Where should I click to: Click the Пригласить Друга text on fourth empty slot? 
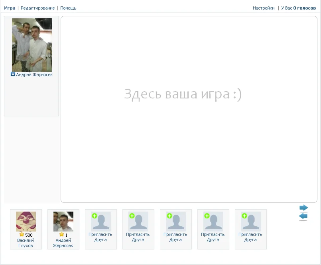point(213,237)
